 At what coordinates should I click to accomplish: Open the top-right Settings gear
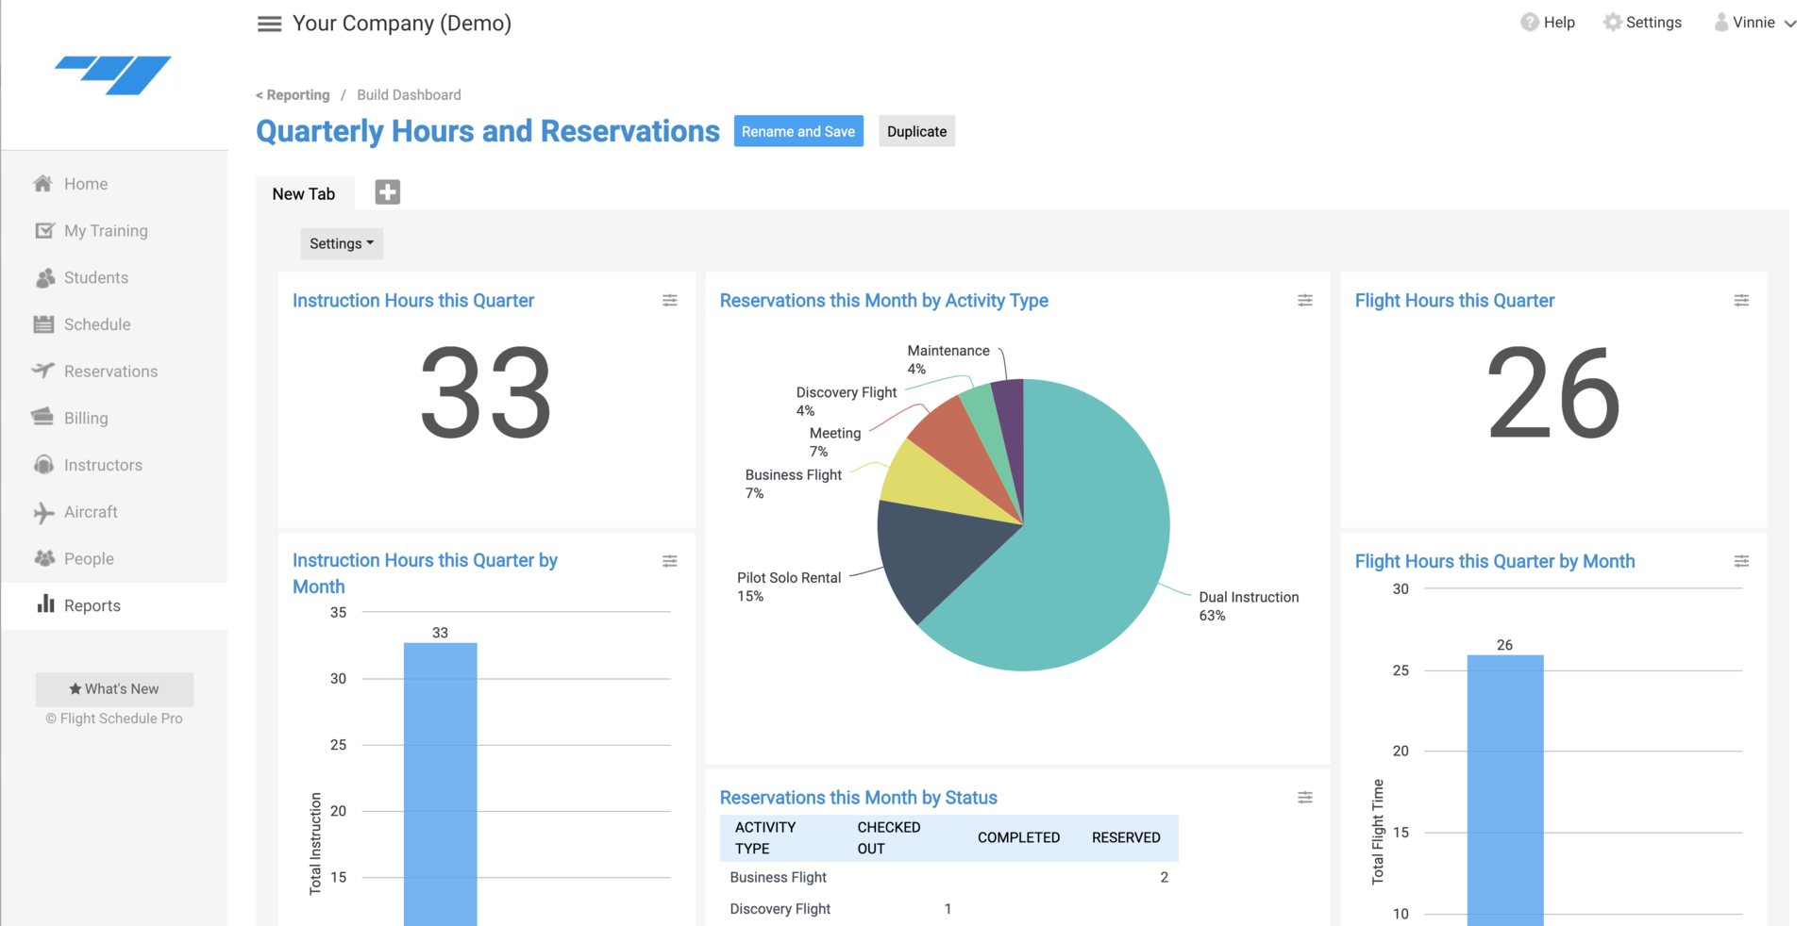1642,23
